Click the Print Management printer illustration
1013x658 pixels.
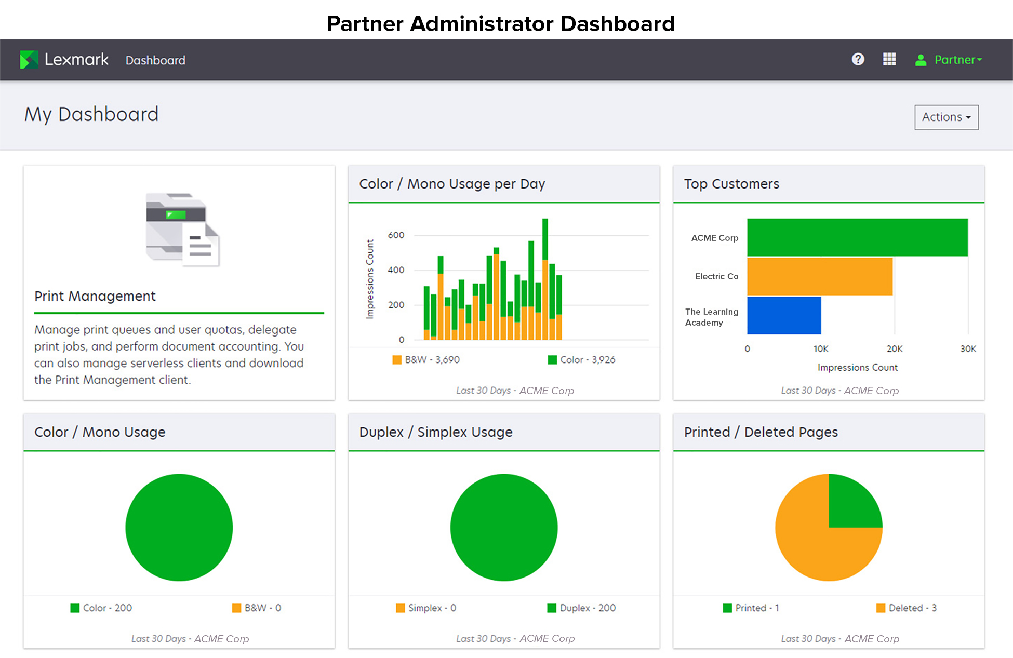(182, 229)
